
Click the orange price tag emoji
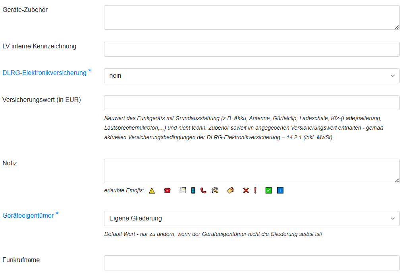[x=230, y=190]
